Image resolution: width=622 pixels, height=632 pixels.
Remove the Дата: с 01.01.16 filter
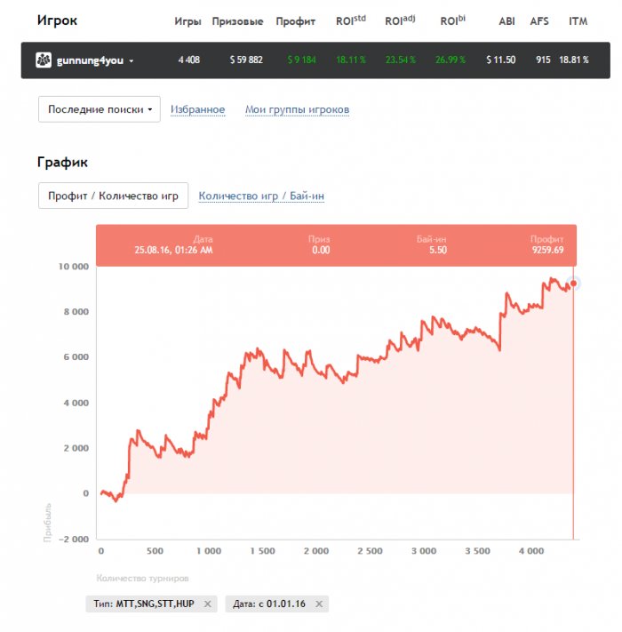319,604
